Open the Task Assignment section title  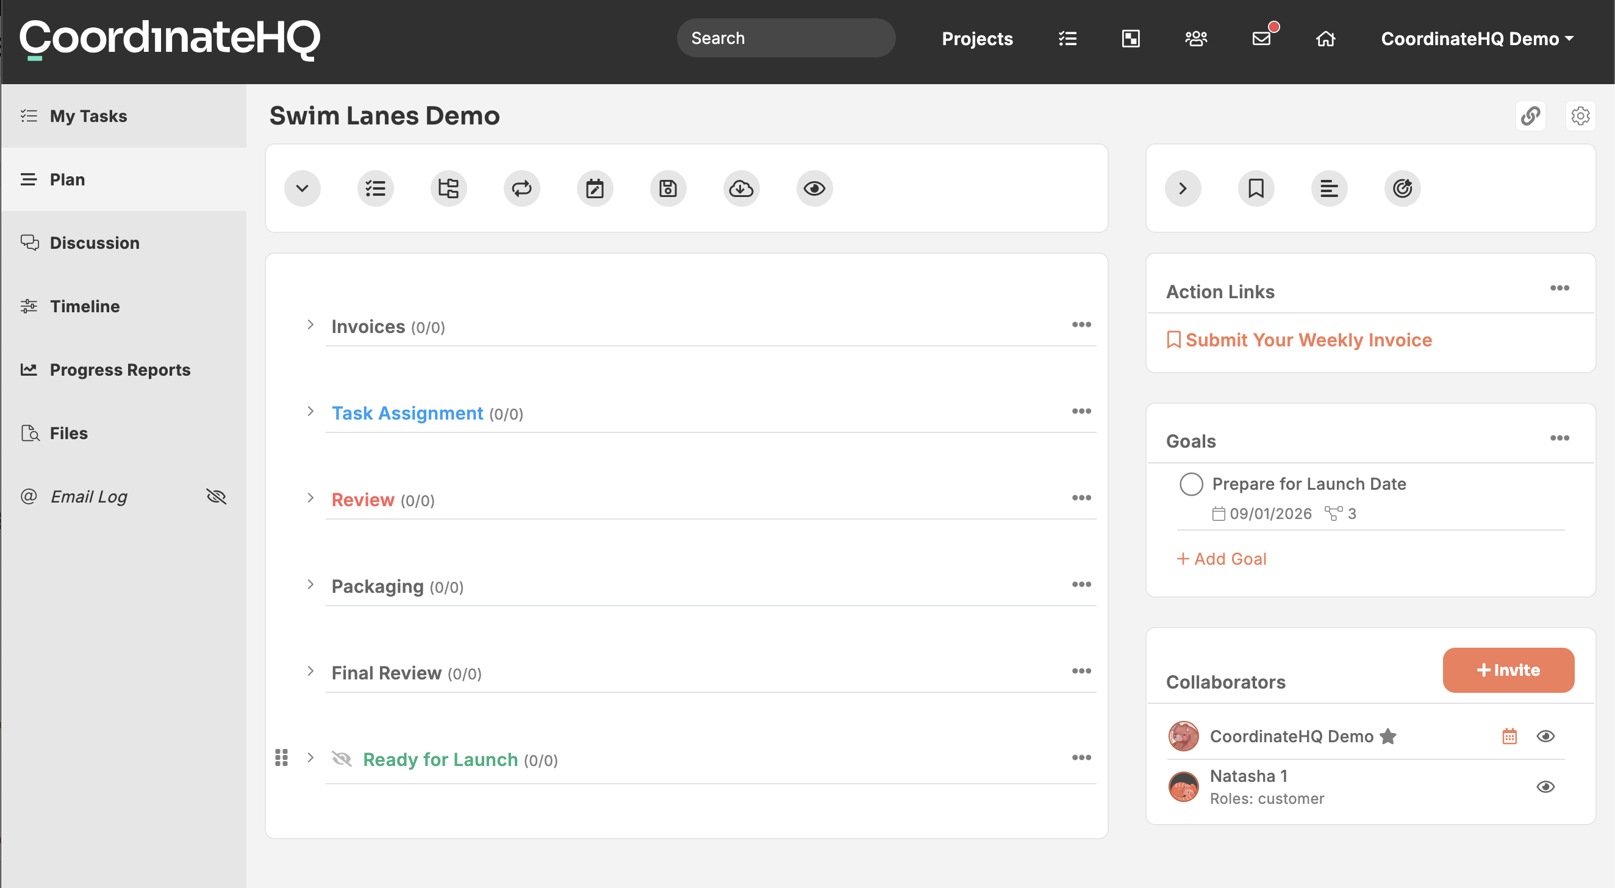coord(407,414)
